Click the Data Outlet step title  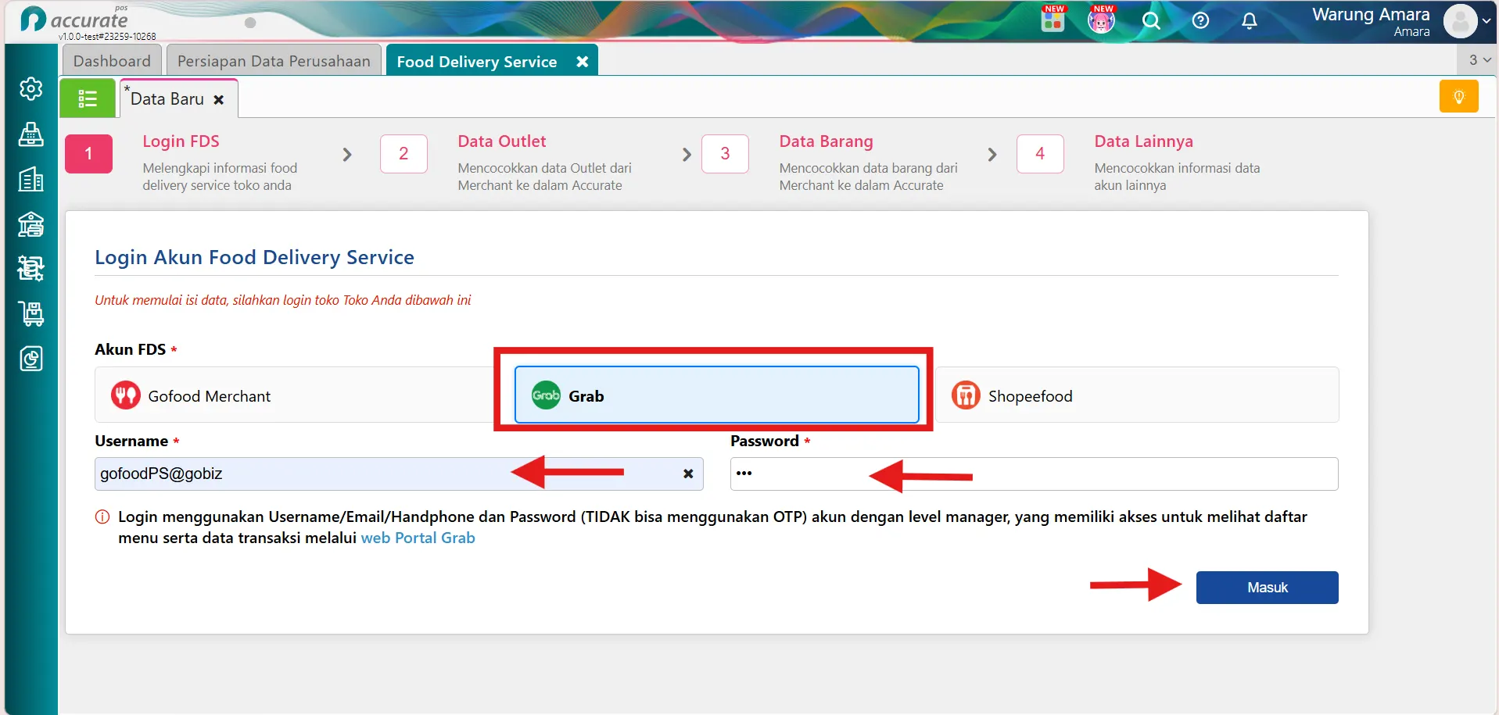[x=502, y=141]
